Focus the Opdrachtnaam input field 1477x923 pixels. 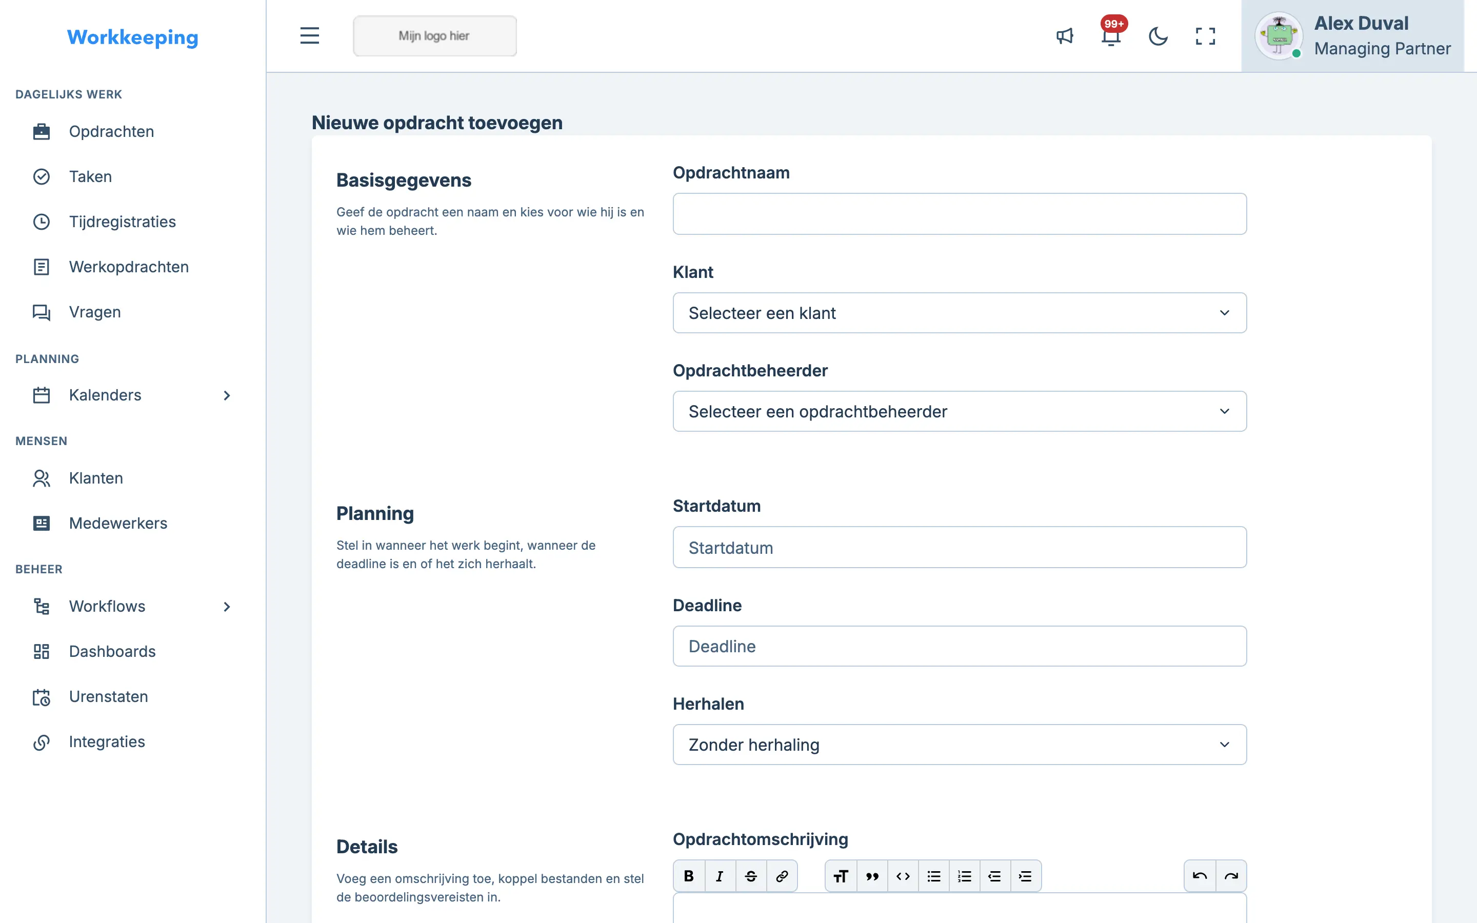[960, 214]
